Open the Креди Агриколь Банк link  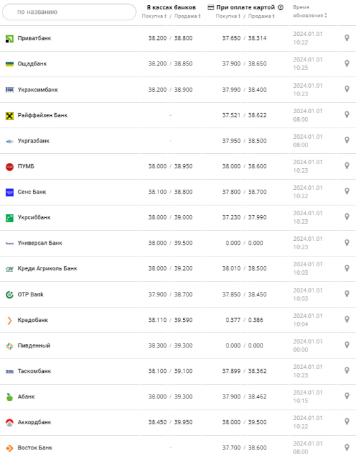[x=47, y=268]
